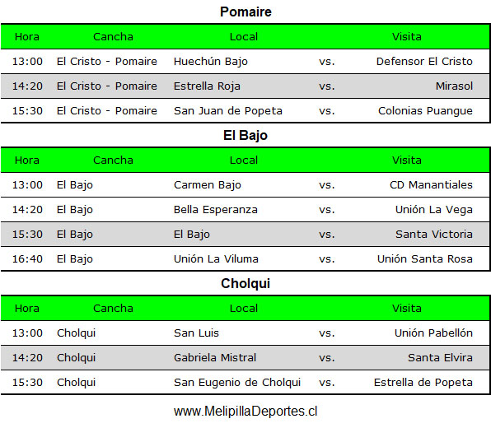Viewport: 491px width, 428px height.
Task: Click Huechún Bajo team name
Action: point(211,62)
